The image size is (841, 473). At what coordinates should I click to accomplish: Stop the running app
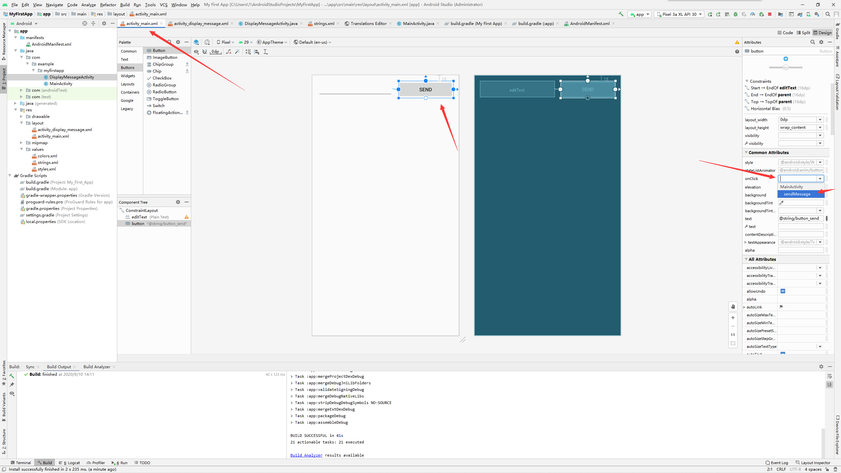[x=770, y=14]
